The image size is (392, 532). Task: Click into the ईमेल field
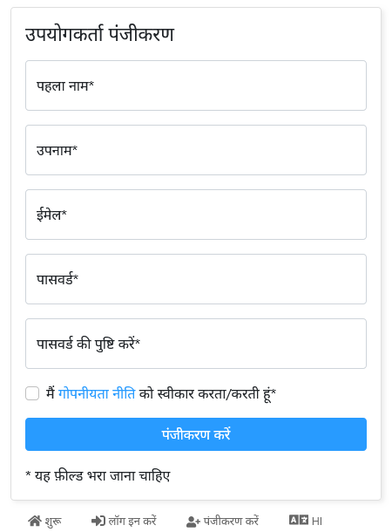[196, 215]
